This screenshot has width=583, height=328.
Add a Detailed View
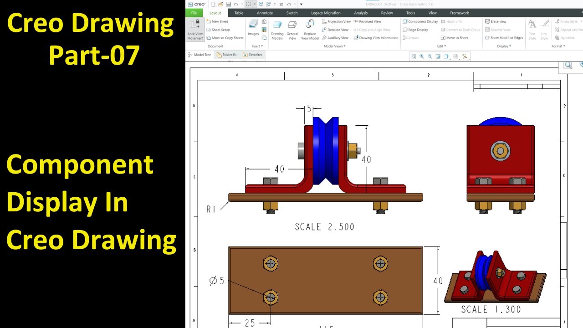click(x=335, y=30)
